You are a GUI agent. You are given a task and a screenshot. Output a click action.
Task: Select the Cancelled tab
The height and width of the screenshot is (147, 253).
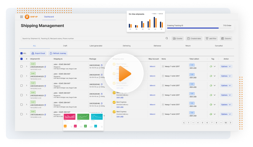click(219, 46)
